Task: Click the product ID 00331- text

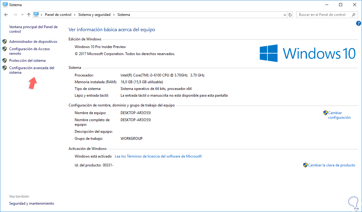Action: [108, 165]
